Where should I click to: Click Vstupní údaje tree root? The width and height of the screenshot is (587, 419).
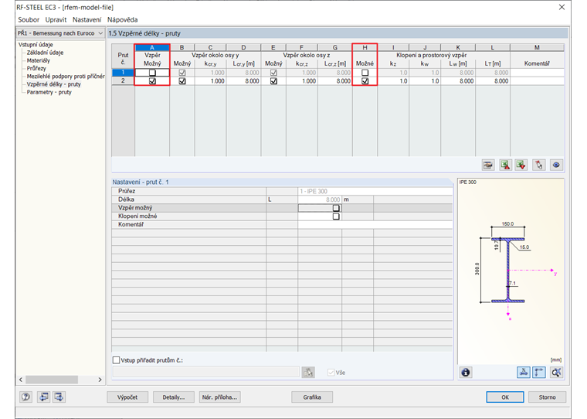click(36, 45)
